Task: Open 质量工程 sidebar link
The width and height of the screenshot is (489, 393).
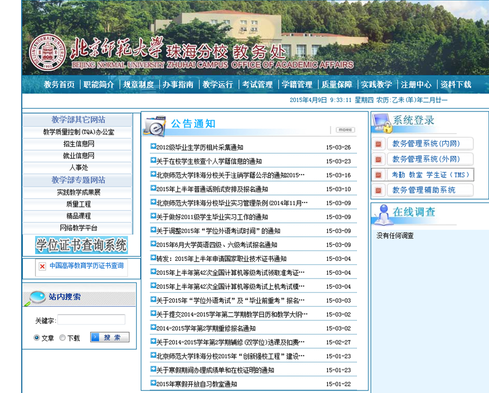Action: click(78, 204)
